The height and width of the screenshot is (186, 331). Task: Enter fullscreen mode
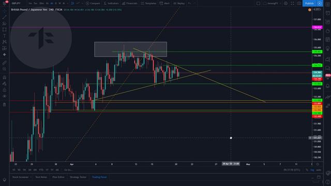click(x=292, y=4)
